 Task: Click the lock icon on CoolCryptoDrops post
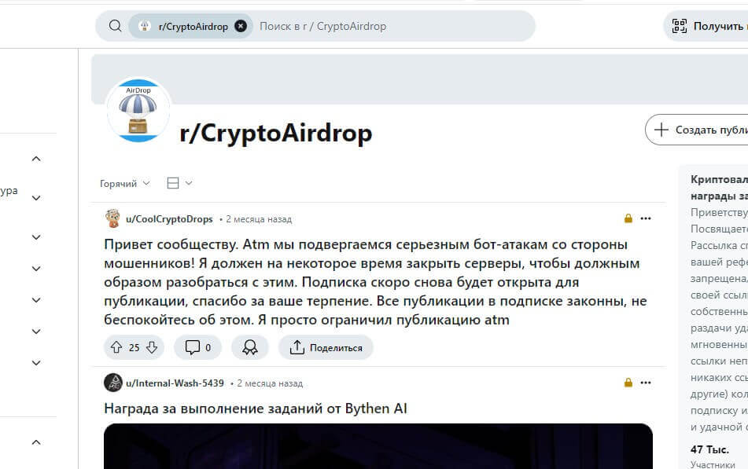[x=628, y=218]
